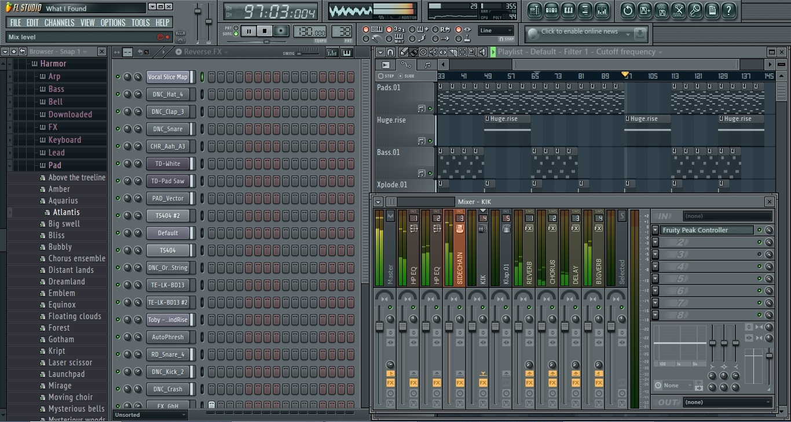Open the mixer input source dropdown
This screenshot has width=791, height=422.
click(728, 216)
